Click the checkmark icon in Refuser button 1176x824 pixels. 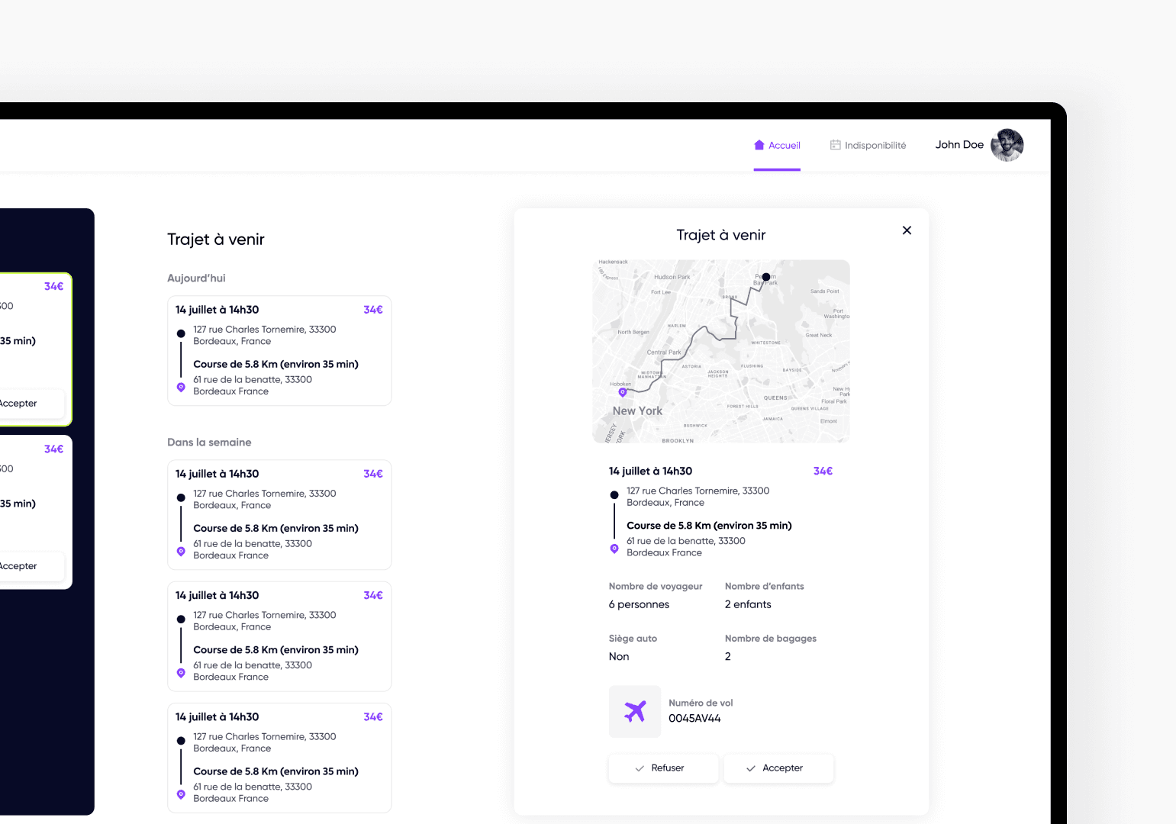[x=640, y=768]
